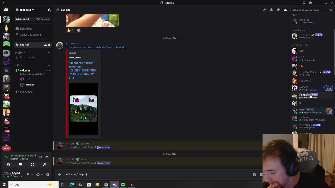Open Windows Start menu
This screenshot has width=335, height=188.
(4, 185)
